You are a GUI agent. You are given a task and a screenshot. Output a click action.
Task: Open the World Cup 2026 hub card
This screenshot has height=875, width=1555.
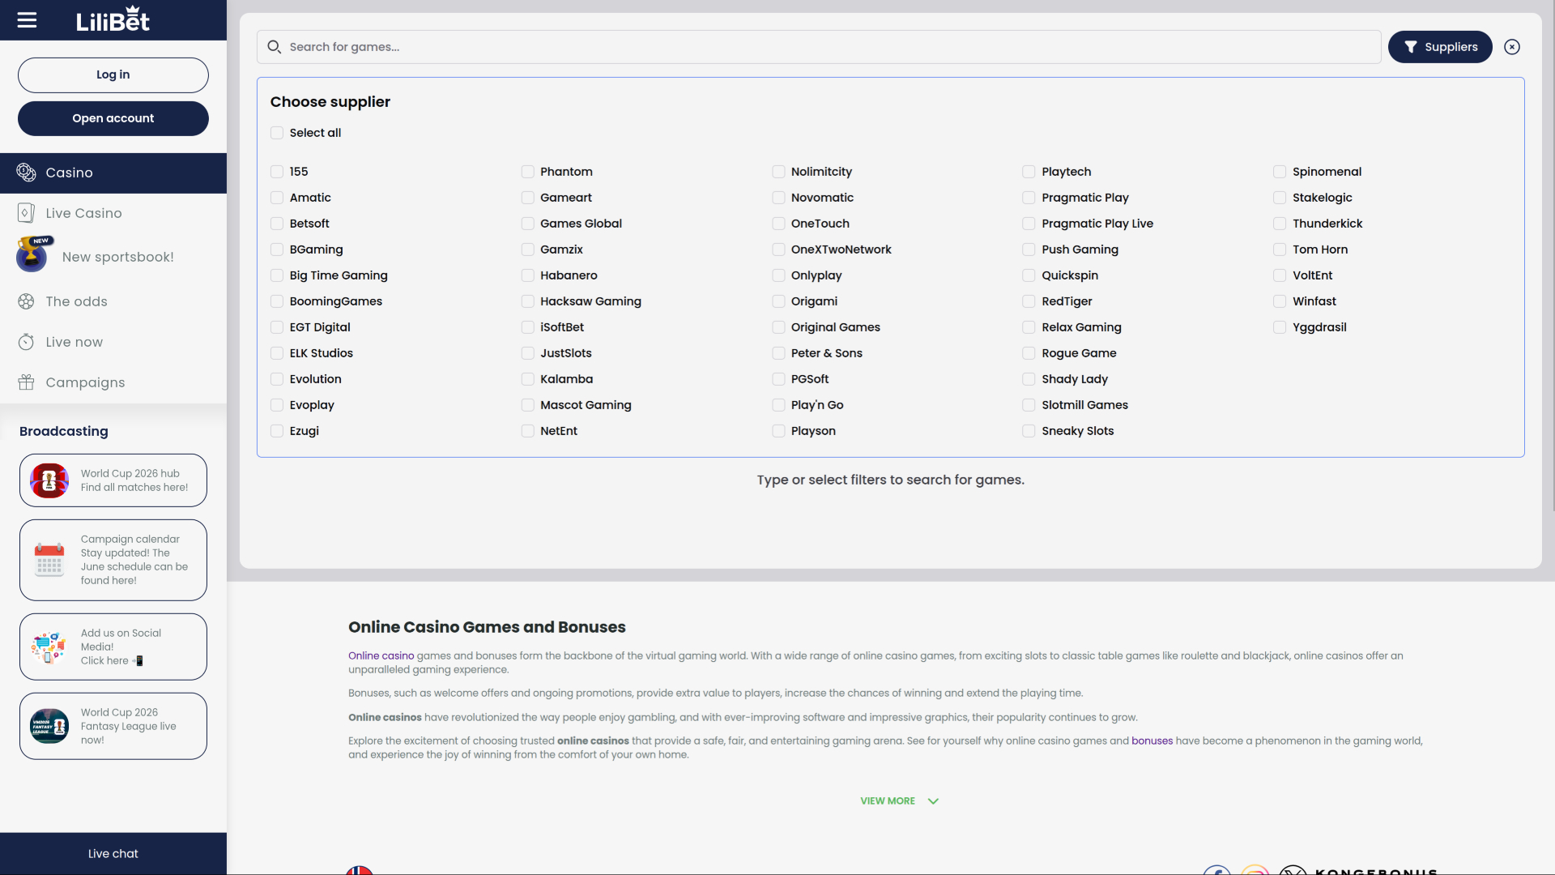tap(113, 480)
